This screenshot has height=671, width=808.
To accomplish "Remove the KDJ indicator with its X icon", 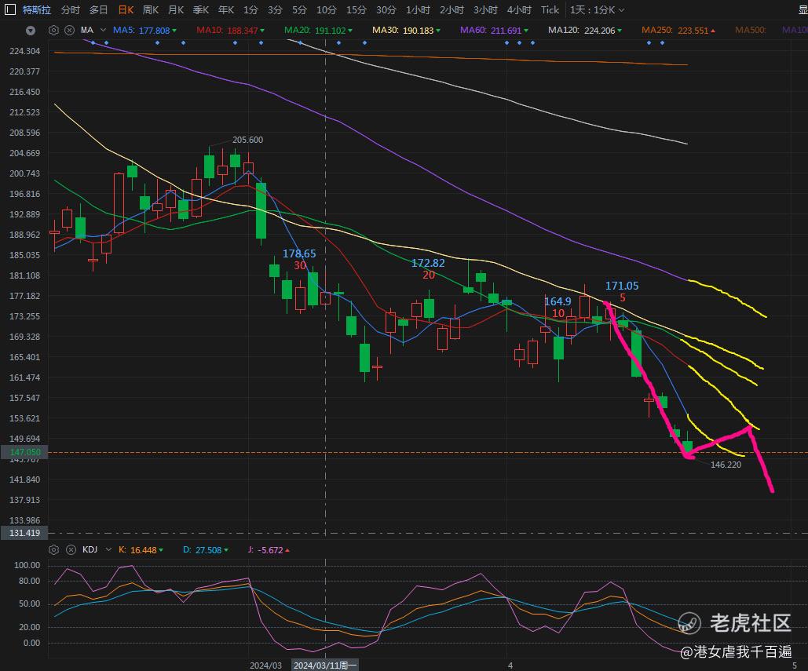I will (x=71, y=549).
